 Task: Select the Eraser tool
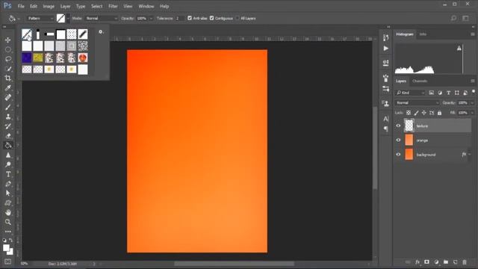click(8, 136)
